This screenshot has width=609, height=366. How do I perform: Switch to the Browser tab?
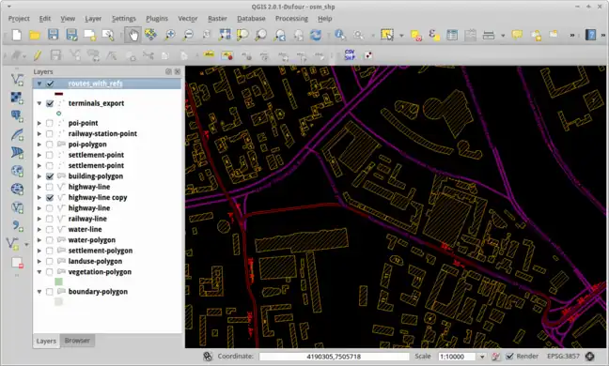point(77,341)
